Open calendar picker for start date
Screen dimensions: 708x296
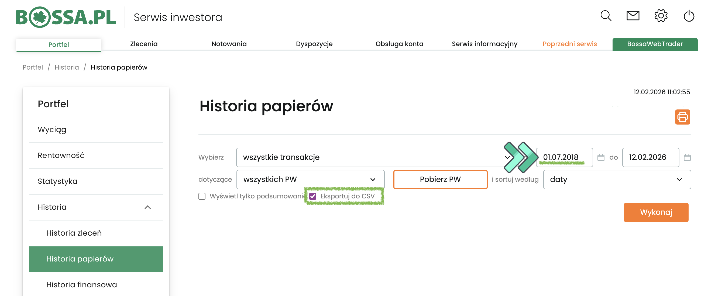click(x=601, y=157)
